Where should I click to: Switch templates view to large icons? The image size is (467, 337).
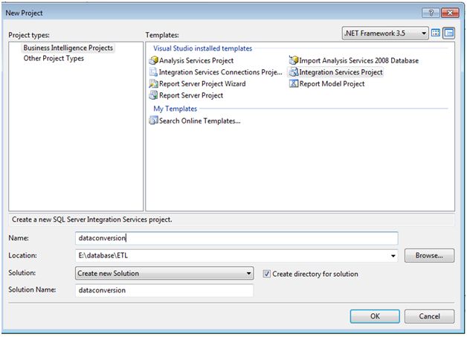[436, 33]
